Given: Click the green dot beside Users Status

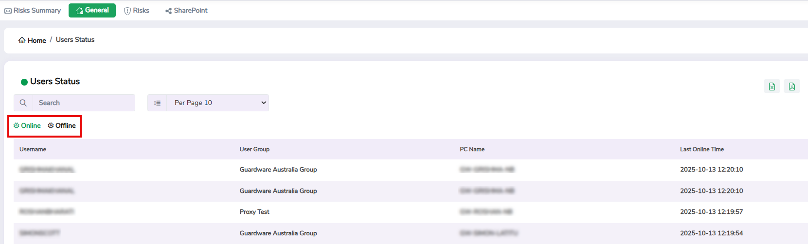Looking at the screenshot, I should (24, 82).
